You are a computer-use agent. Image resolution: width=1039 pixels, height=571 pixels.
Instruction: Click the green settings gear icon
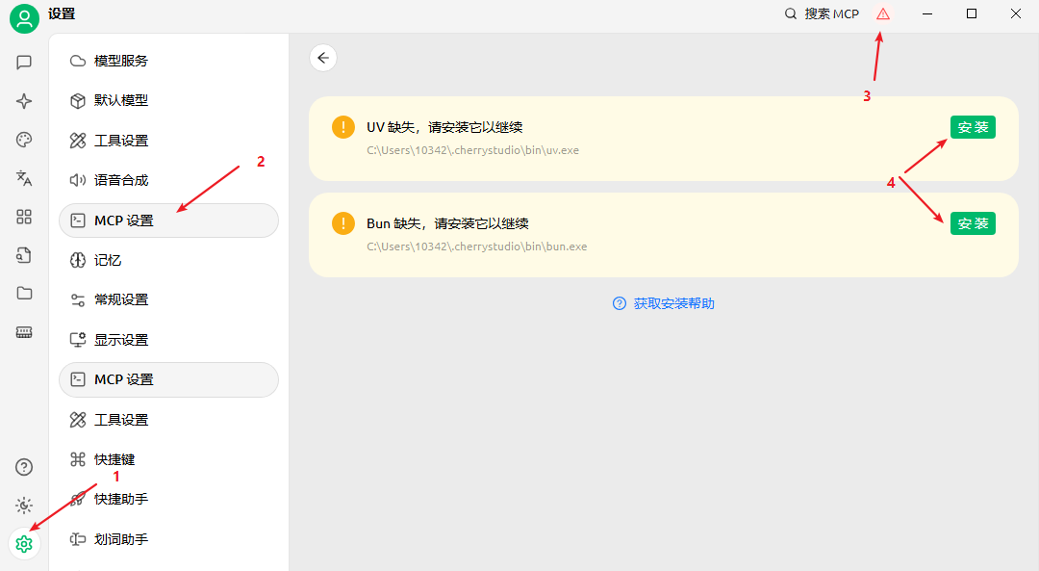24,544
